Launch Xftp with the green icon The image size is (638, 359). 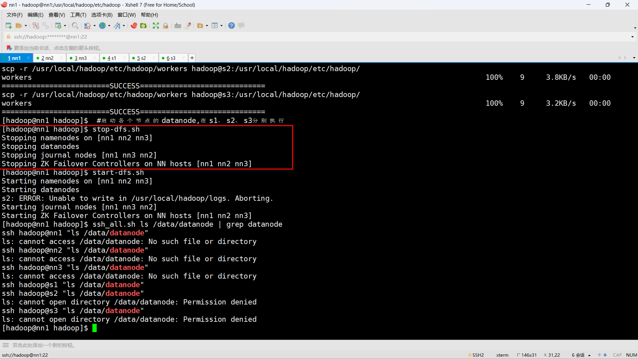tap(144, 26)
